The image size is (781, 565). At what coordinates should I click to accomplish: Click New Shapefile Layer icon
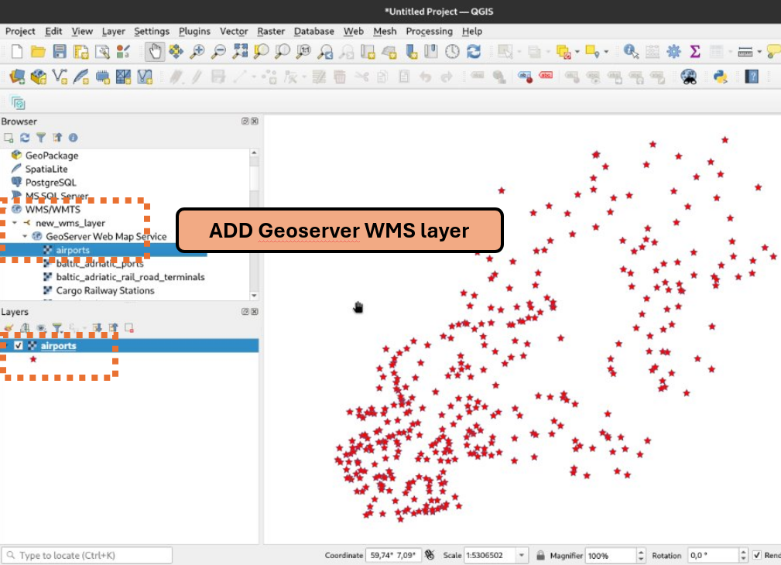coord(60,77)
